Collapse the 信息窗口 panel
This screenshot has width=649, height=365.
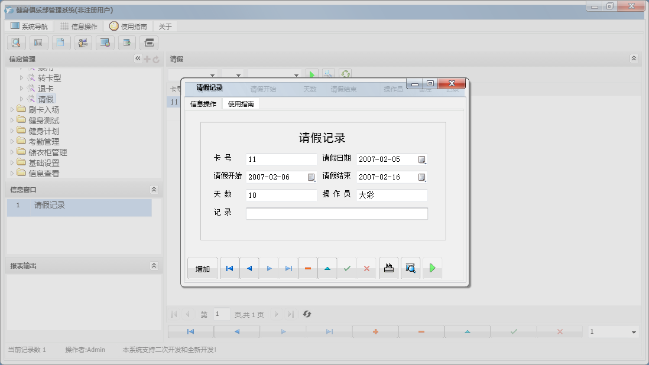pyautogui.click(x=154, y=189)
